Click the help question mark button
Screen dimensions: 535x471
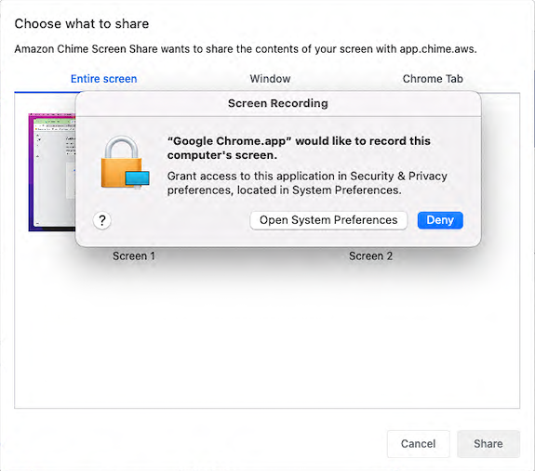pyautogui.click(x=102, y=220)
